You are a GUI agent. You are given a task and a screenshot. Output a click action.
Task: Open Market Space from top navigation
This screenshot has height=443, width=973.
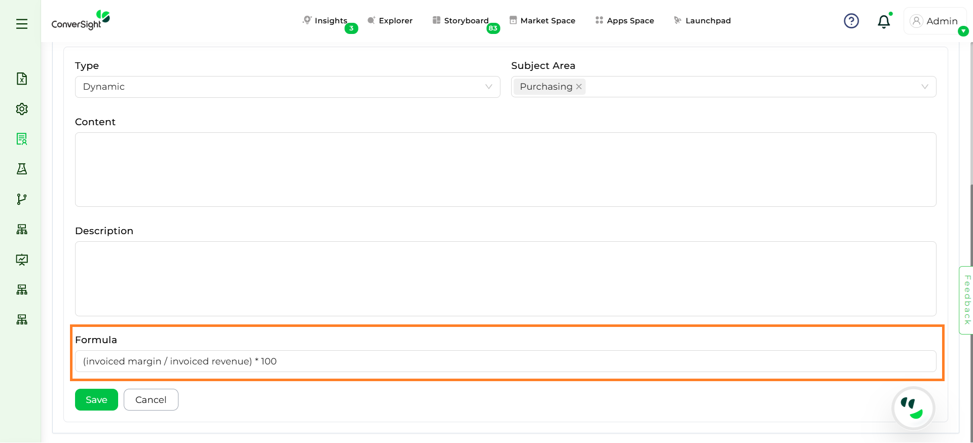pyautogui.click(x=542, y=21)
